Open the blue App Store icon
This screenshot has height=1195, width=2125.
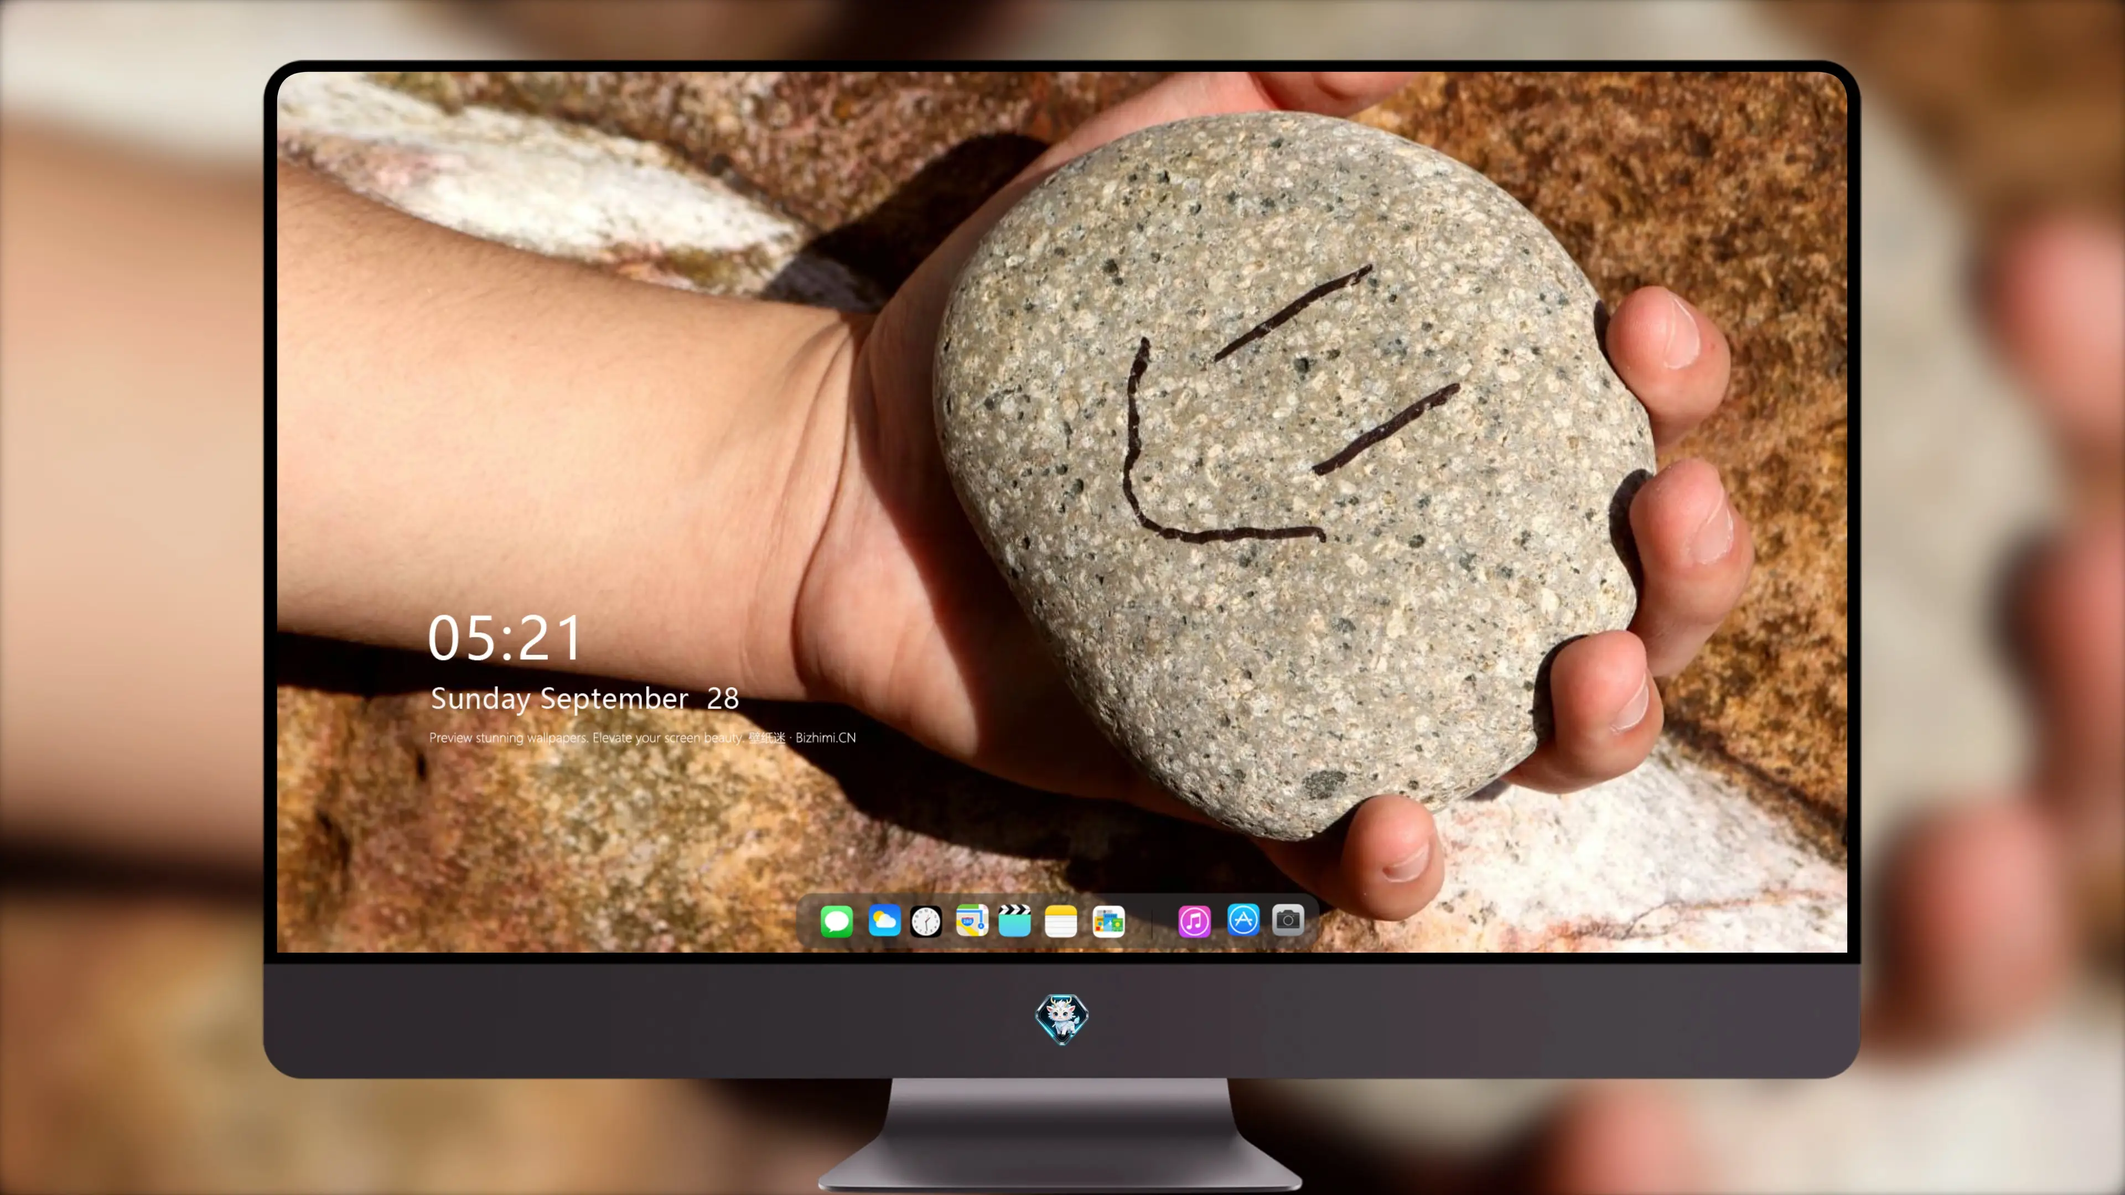(1243, 919)
